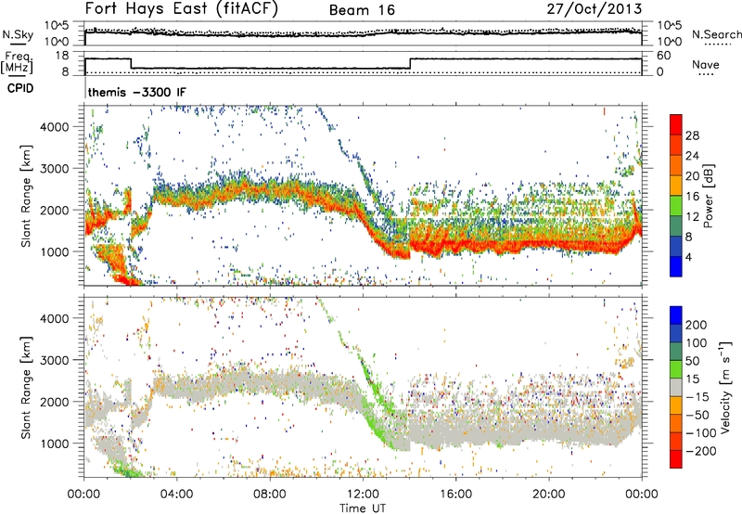Click the 'Velocity [m s-1]' colorbar label
Image resolution: width=742 pixels, height=514 pixels.
tap(725, 387)
